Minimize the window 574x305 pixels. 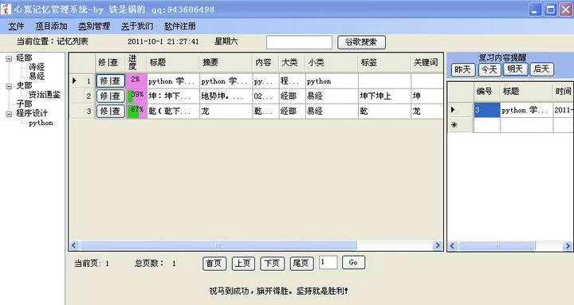(x=535, y=10)
